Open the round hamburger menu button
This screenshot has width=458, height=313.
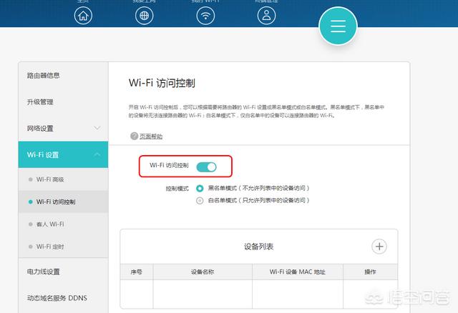pyautogui.click(x=338, y=26)
